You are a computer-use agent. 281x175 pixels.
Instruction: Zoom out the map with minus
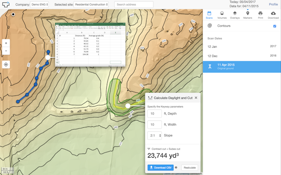click(x=6, y=51)
